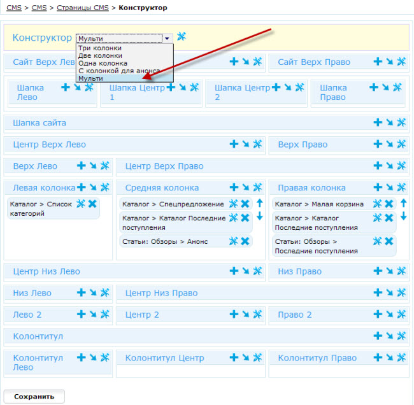Delete 'Статьи: Обзоры > Последние поступления' block
Image resolution: width=414 pixels, height=405 pixels.
coord(389,241)
